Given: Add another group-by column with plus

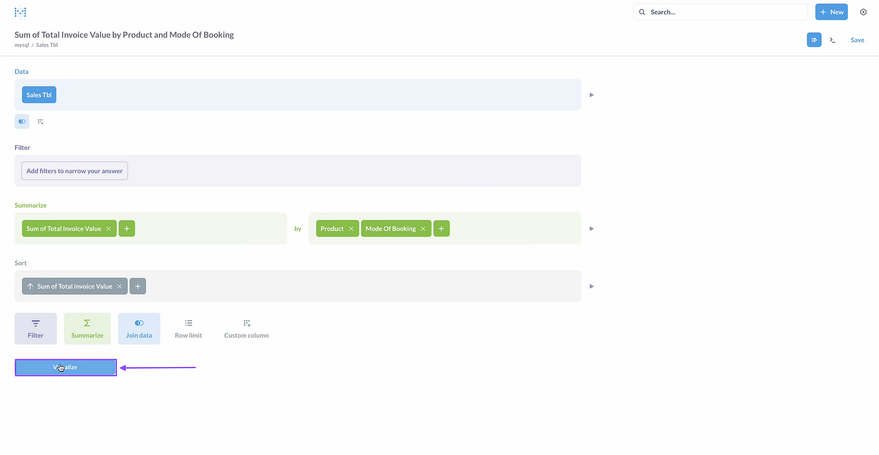Looking at the screenshot, I should (x=441, y=229).
